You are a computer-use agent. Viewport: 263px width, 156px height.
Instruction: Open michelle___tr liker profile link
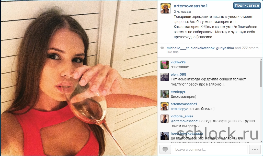178,48
